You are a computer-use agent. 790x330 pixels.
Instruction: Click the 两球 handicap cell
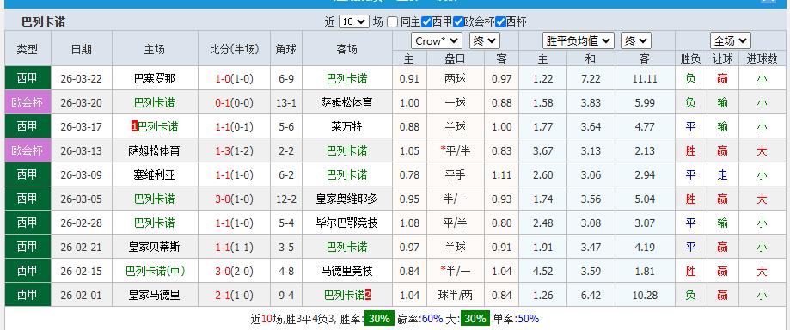point(456,78)
